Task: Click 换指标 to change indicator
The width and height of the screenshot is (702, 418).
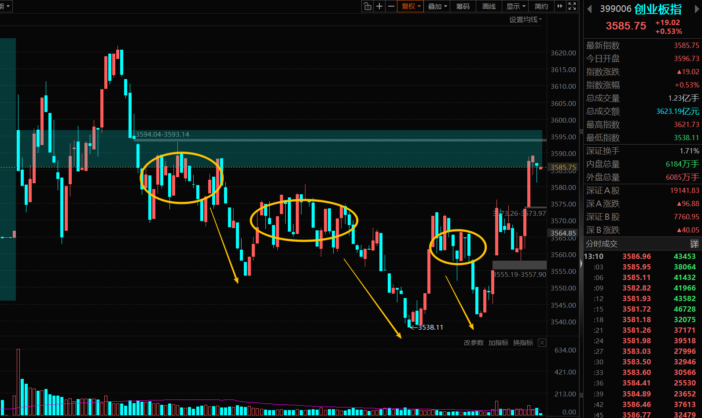Action: point(523,343)
